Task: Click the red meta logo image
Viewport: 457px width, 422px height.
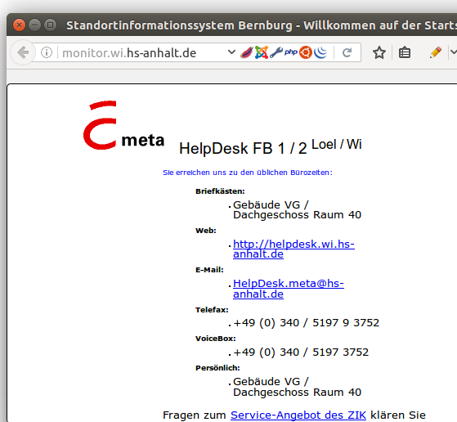Action: pos(123,125)
